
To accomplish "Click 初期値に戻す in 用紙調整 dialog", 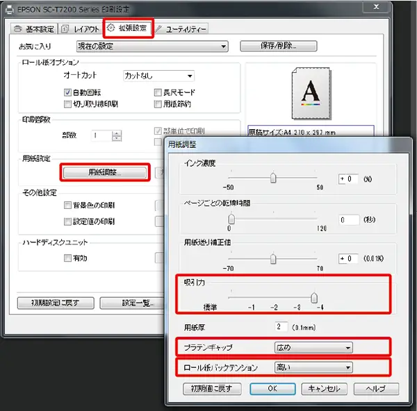I will pyautogui.click(x=212, y=389).
